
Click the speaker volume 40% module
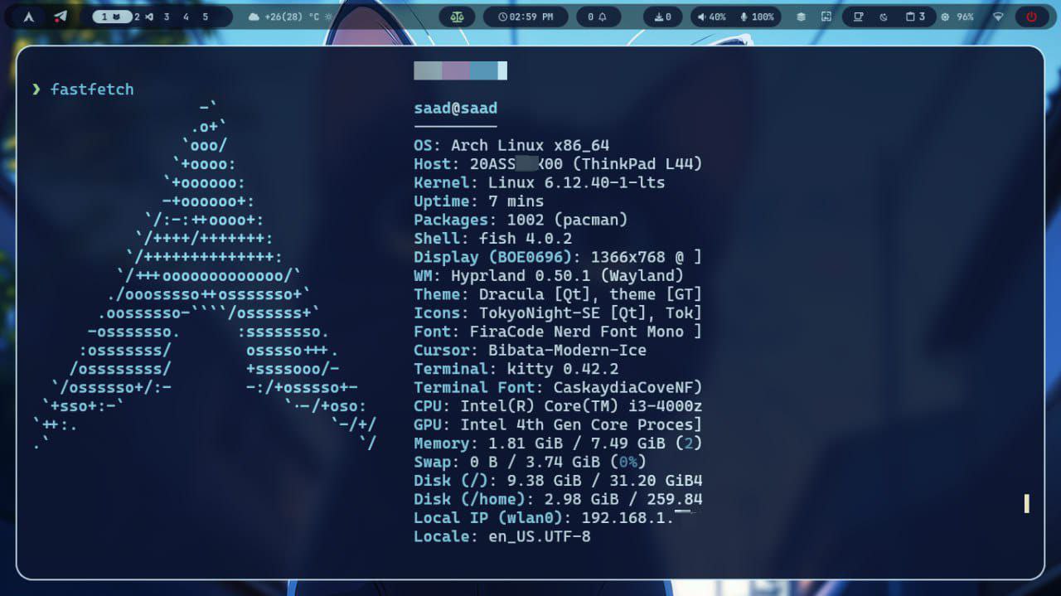point(711,17)
